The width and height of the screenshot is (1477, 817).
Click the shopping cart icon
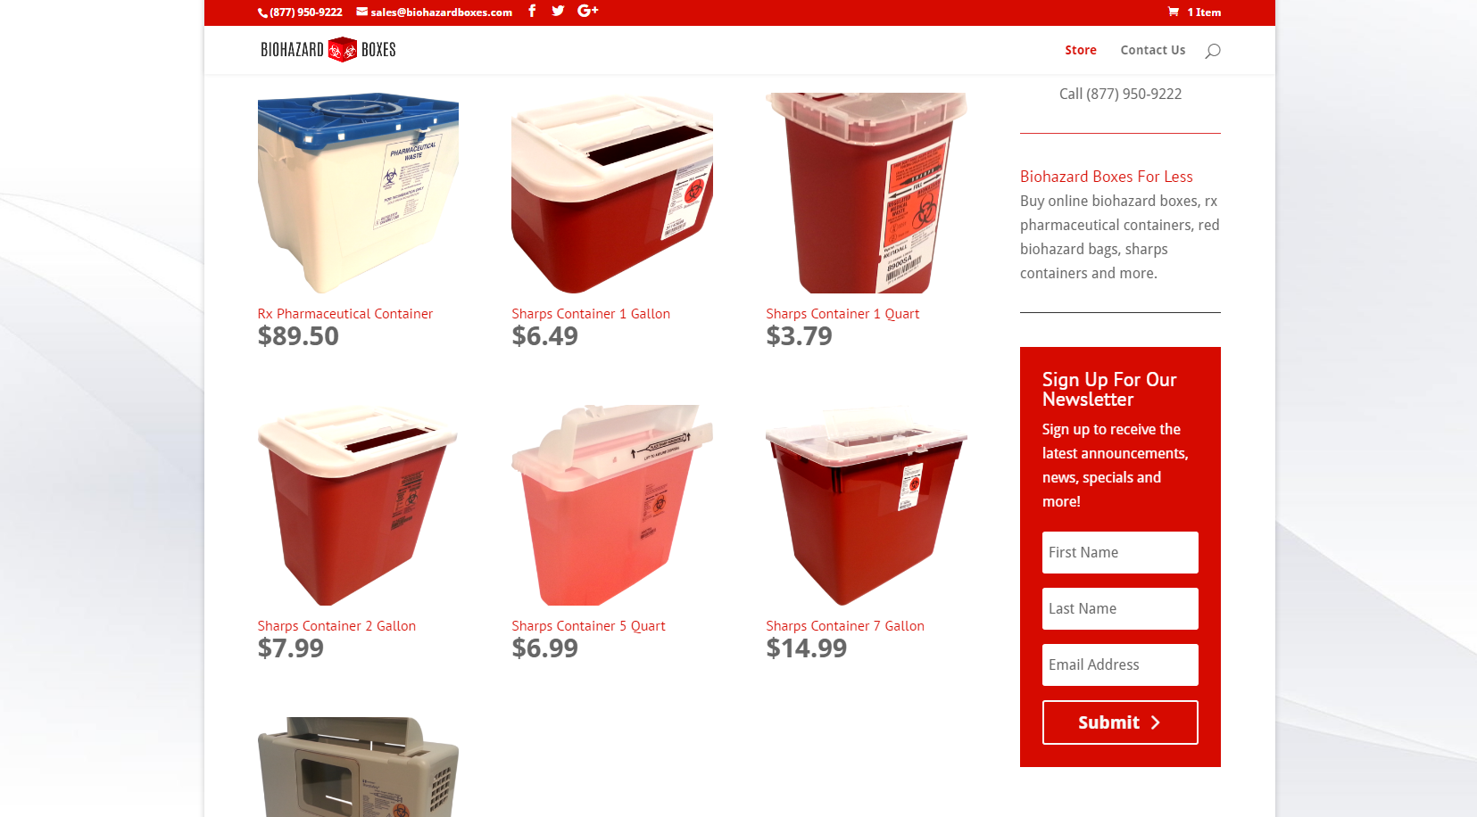click(1173, 12)
